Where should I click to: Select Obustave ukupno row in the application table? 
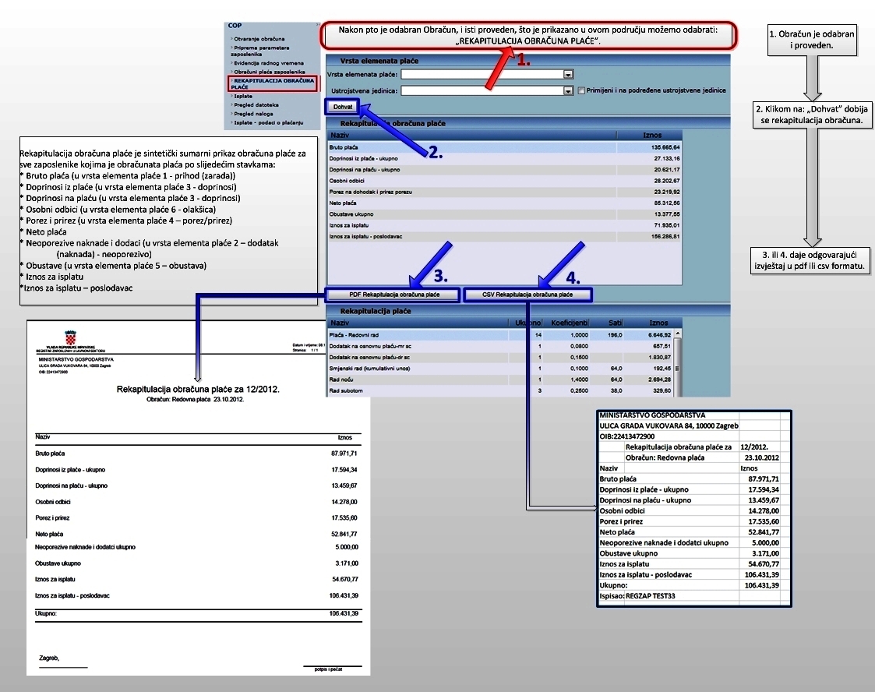[x=504, y=214]
